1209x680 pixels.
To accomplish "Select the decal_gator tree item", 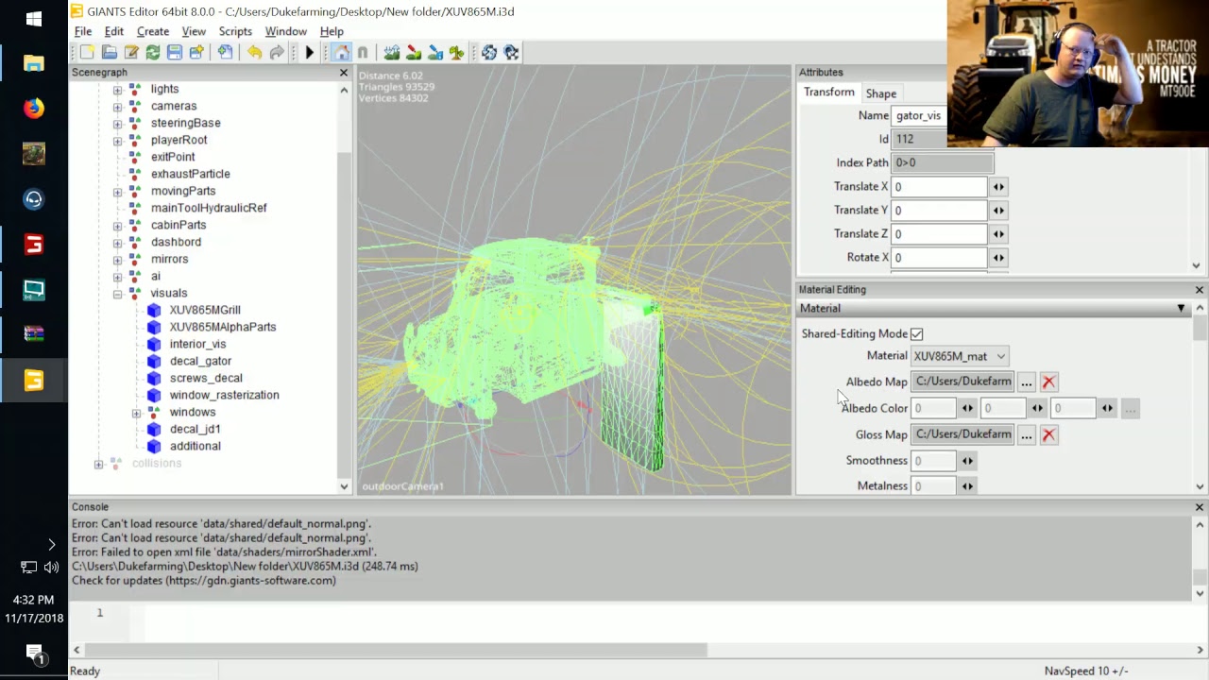I will click(x=200, y=361).
